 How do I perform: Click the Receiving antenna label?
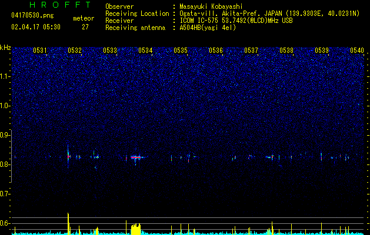[x=135, y=28]
